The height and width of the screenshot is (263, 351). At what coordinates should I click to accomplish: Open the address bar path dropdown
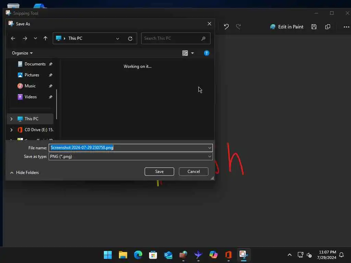(118, 39)
